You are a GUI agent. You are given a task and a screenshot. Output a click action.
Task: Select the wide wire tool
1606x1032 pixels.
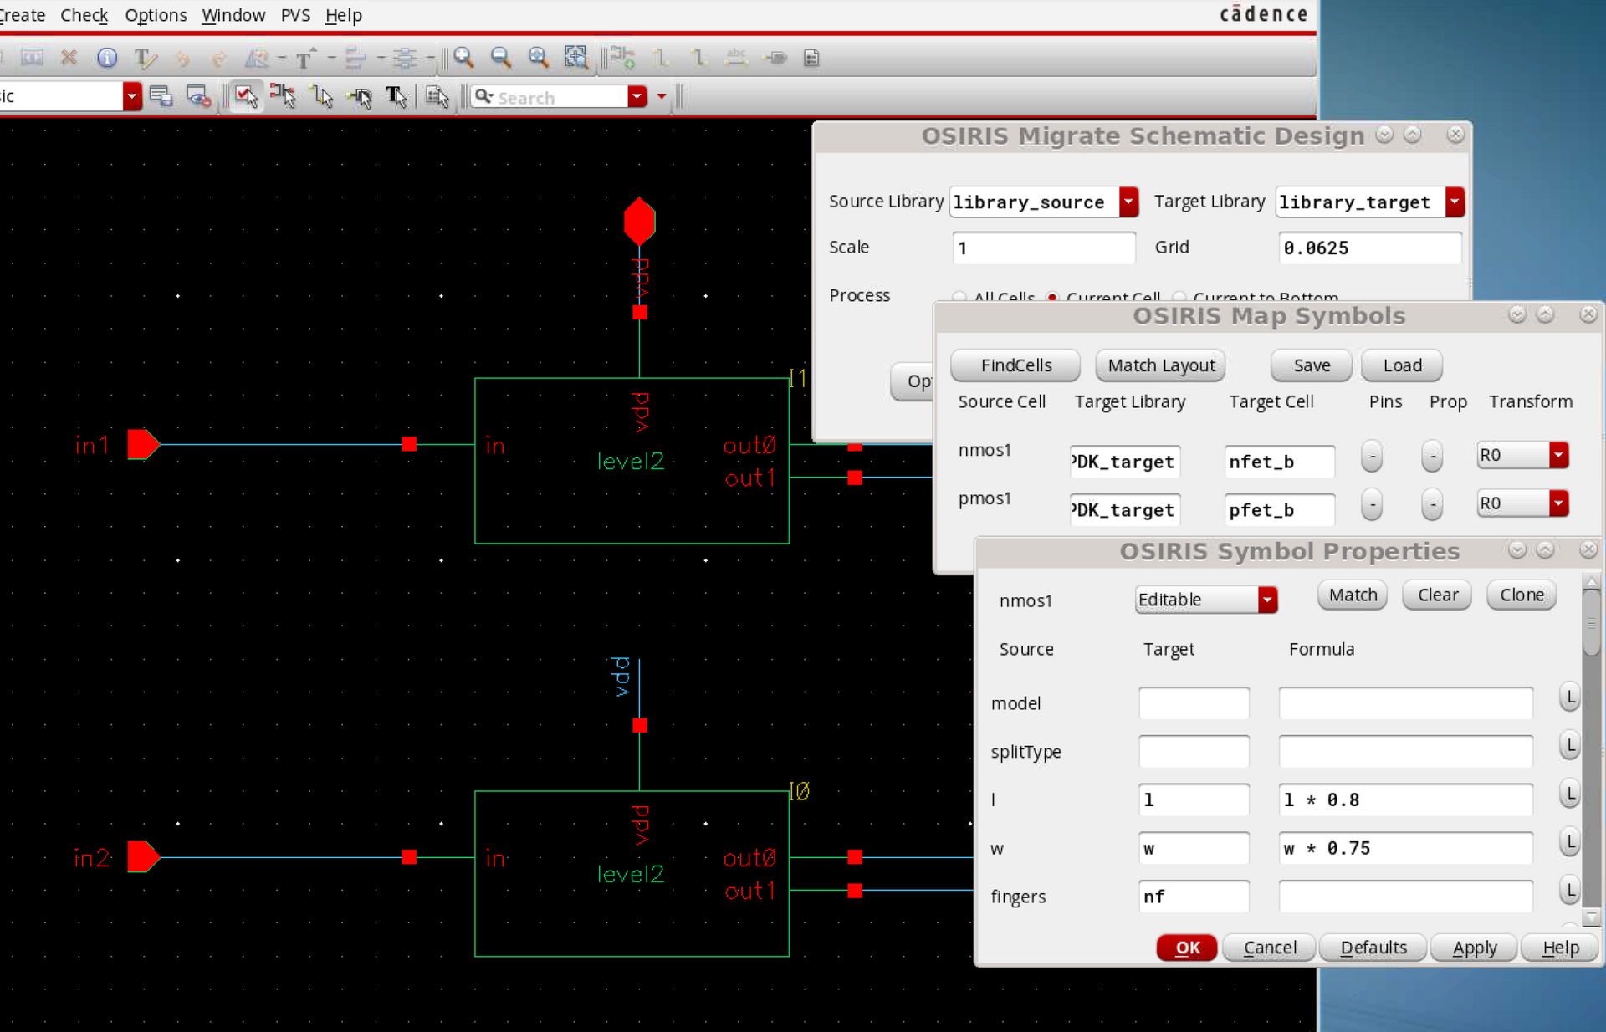point(698,58)
